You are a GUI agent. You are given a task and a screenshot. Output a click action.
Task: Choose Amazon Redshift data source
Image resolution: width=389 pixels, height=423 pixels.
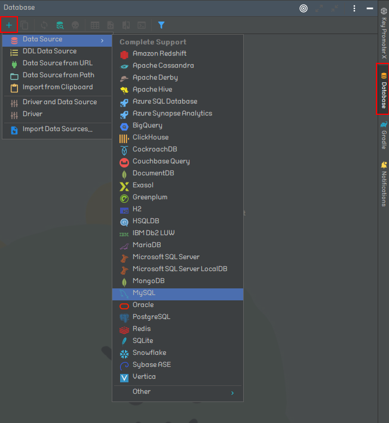tap(178, 54)
